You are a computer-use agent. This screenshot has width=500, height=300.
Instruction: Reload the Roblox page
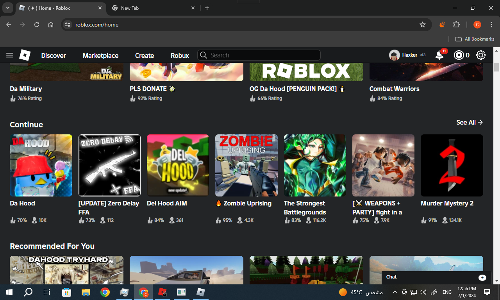37,25
